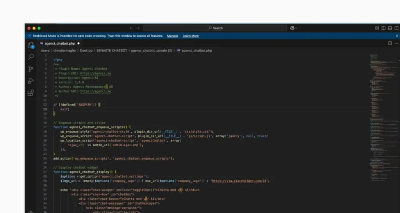Screen dimensions: 400x213
Task: Click the $logo_url assignment line
Action: [165, 181]
